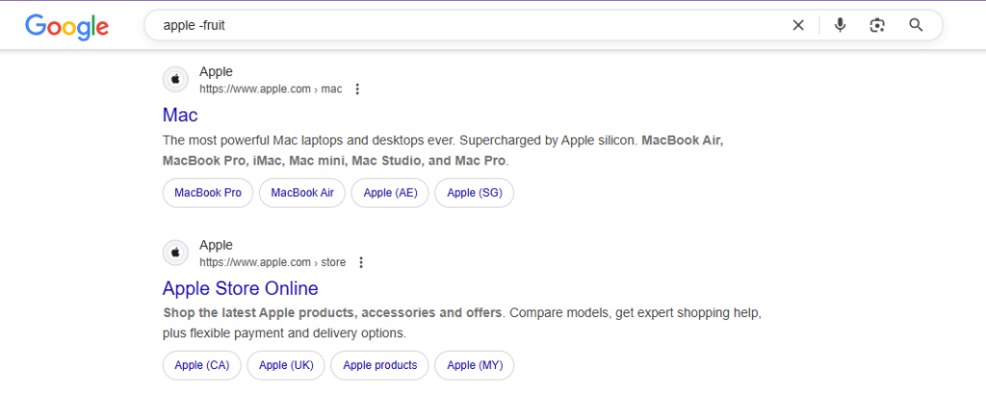
Task: Click Apple favicon beside the Mac result
Action: [175, 80]
